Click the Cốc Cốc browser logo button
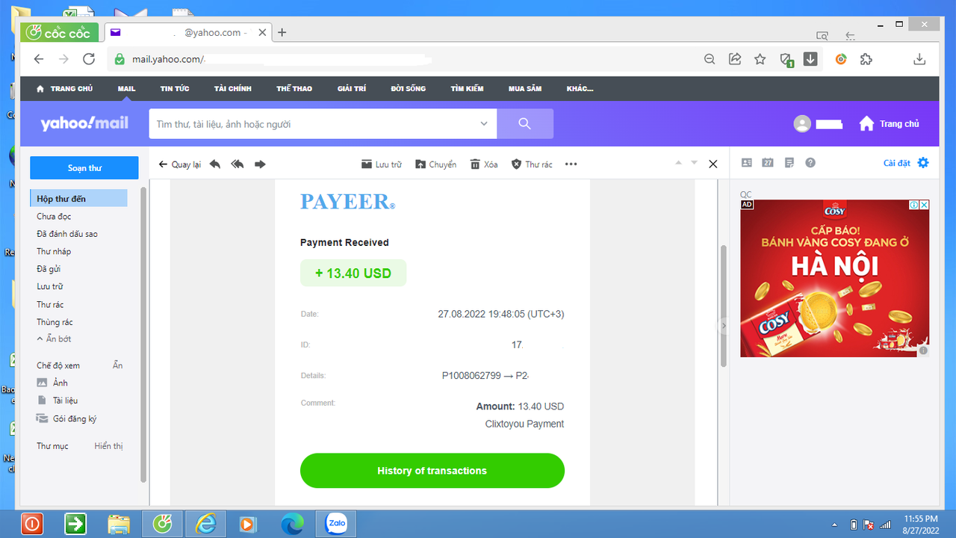 pyautogui.click(x=58, y=33)
